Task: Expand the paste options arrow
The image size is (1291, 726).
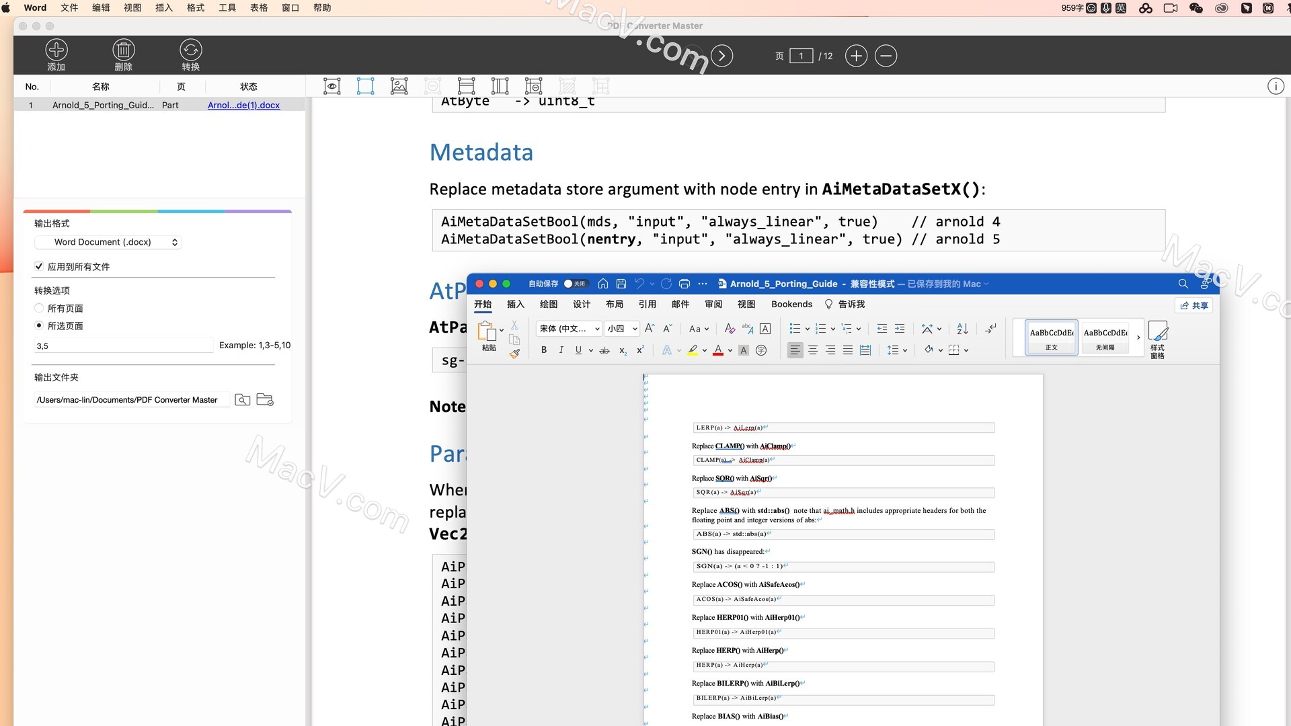Action: coord(502,330)
